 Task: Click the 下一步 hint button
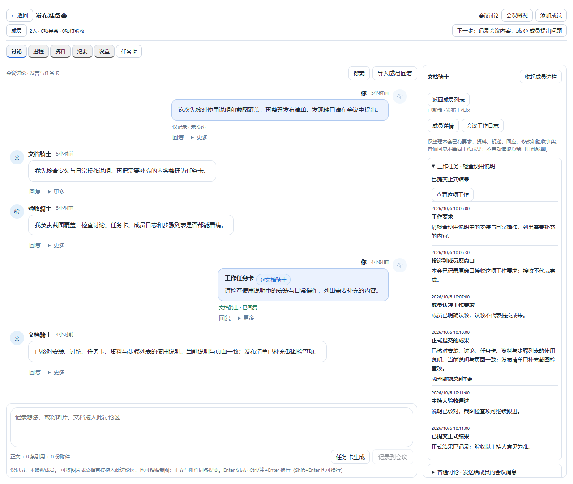point(509,30)
